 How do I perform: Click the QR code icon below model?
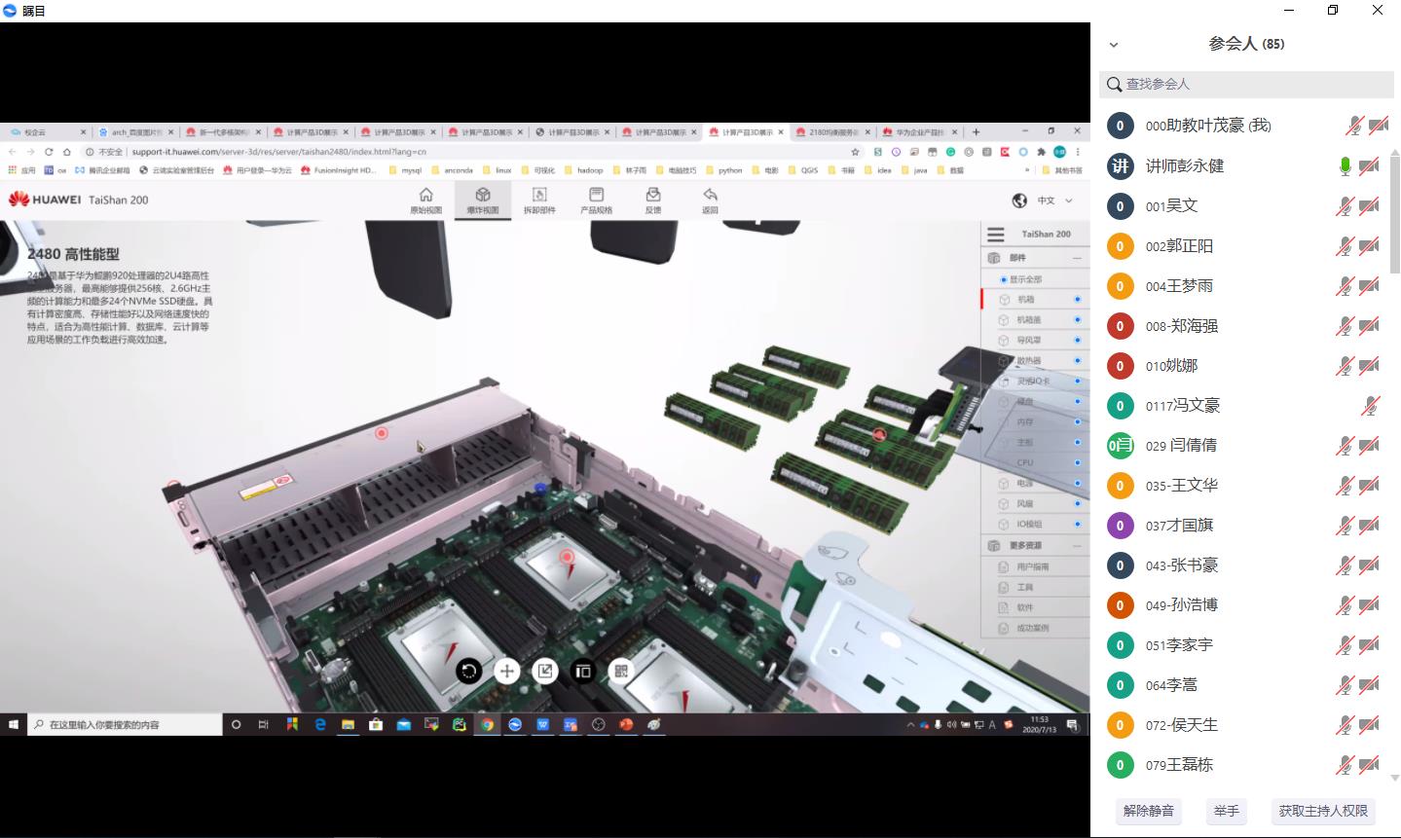[x=621, y=671]
